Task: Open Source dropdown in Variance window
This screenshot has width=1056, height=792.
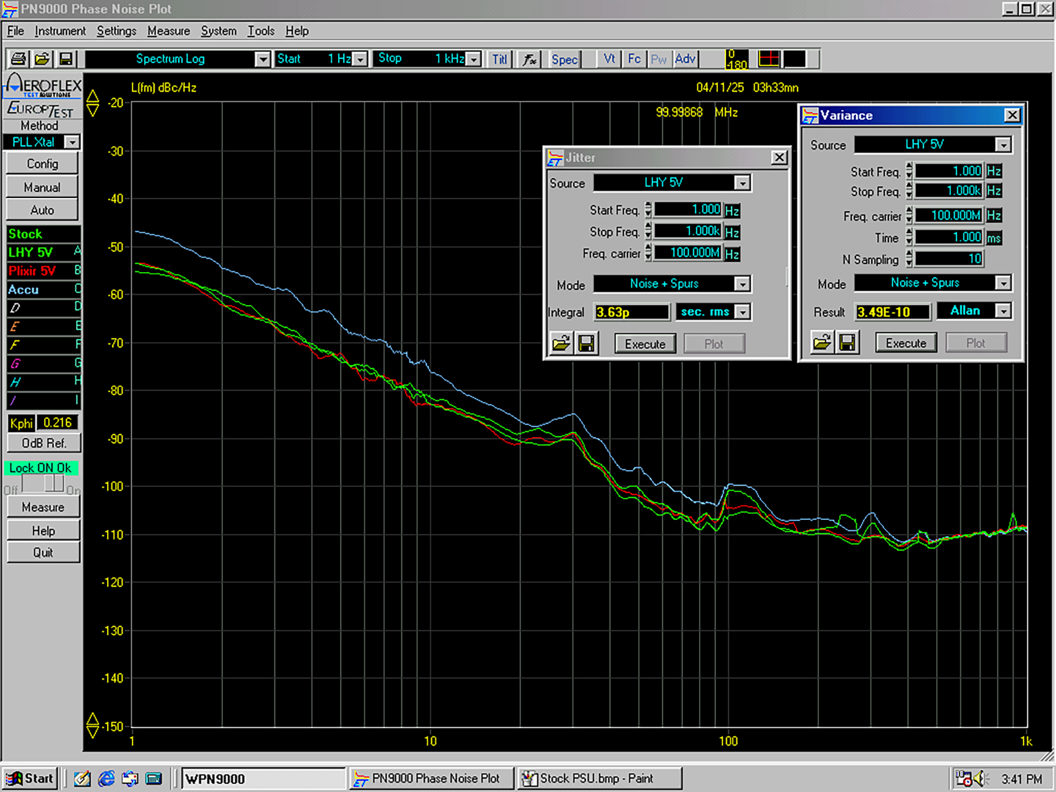Action: point(1003,145)
